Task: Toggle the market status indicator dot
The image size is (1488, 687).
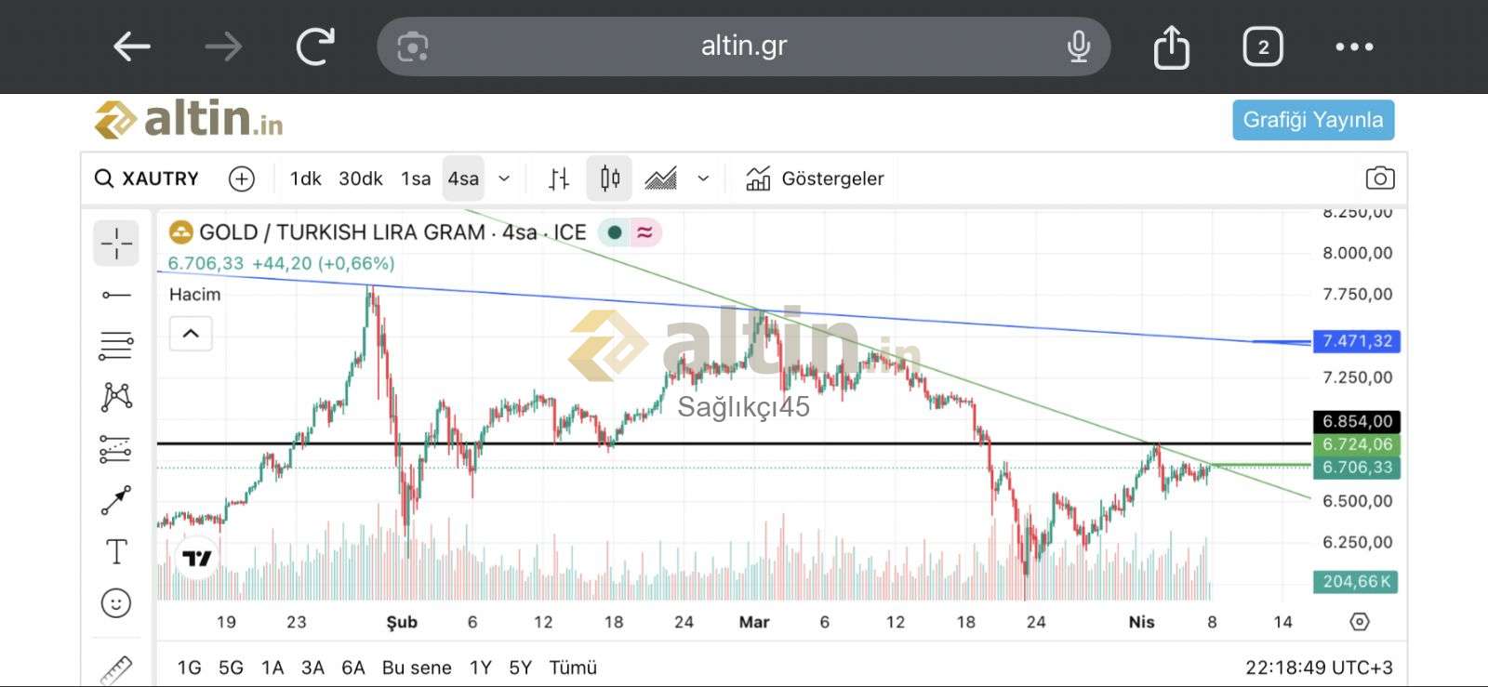Action: click(615, 232)
